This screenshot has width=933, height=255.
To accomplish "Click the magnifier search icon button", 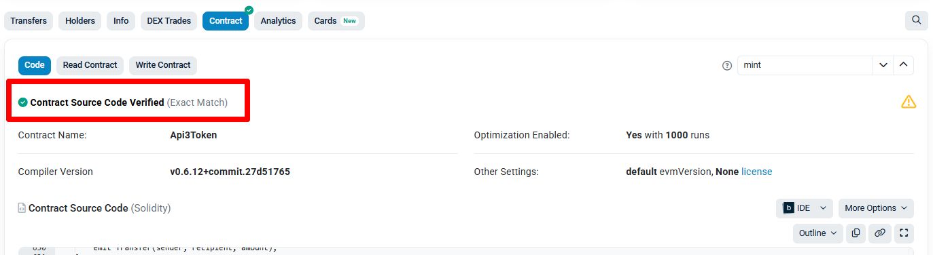I will (x=916, y=20).
